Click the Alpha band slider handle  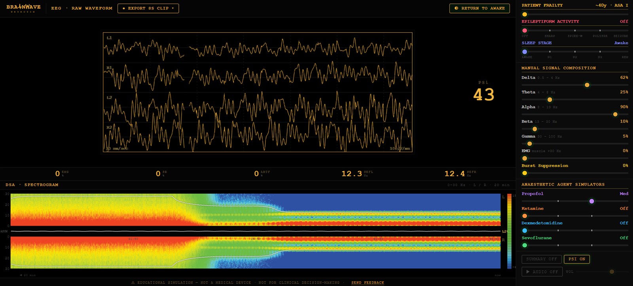[615, 114]
